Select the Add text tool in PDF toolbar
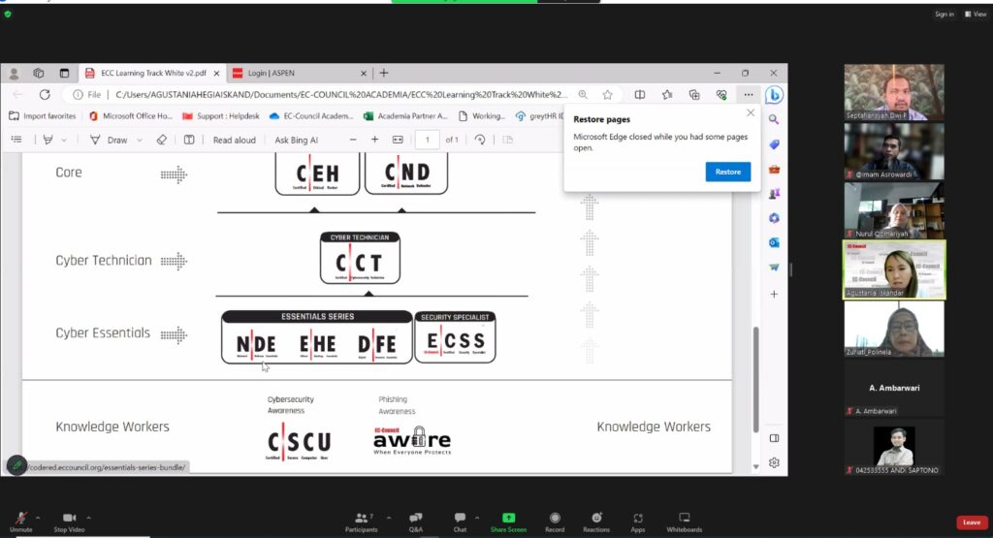 [189, 140]
